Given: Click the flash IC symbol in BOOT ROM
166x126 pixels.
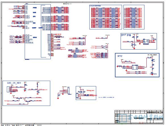Looking at the screenshot, I should click(x=146, y=41).
